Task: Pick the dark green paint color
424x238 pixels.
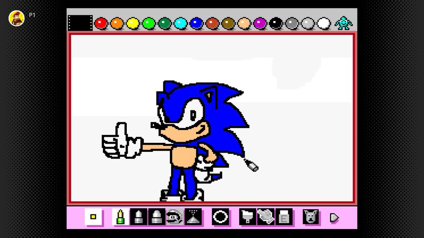Action: point(165,23)
